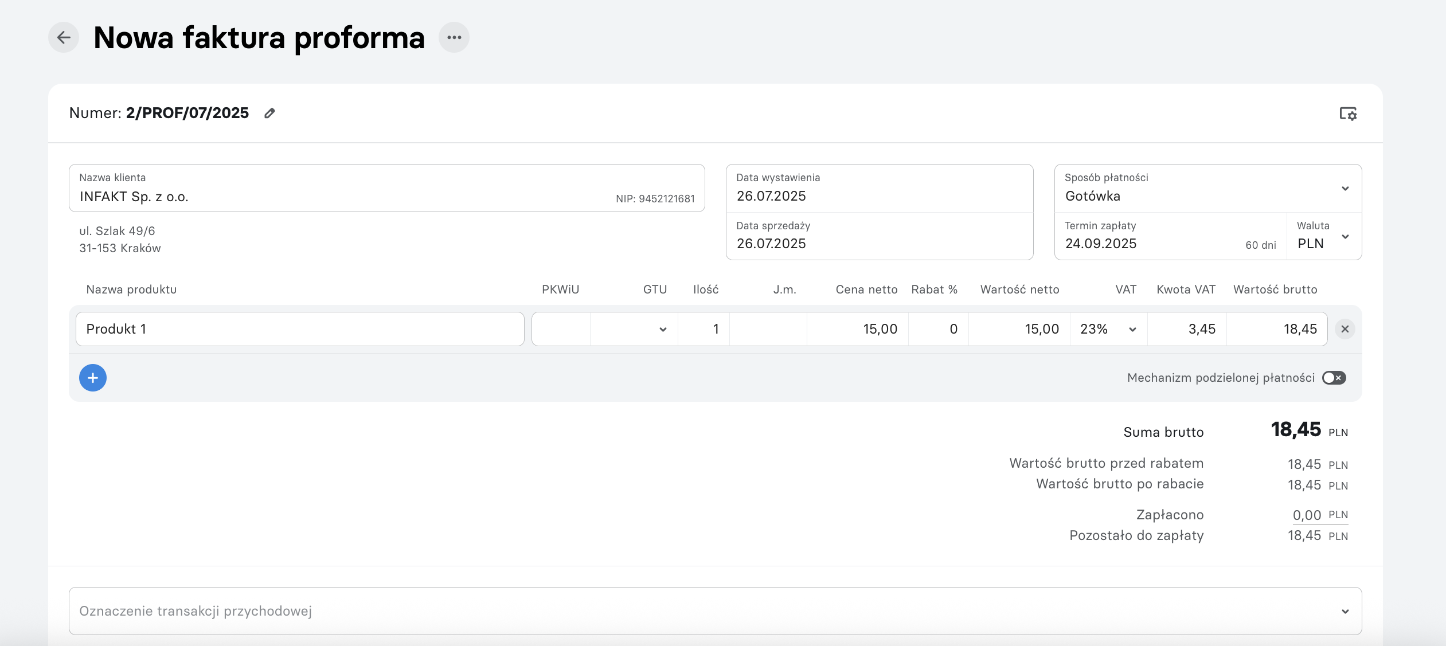Toggle Mechanizm podzielonej płatności switch

click(1334, 378)
